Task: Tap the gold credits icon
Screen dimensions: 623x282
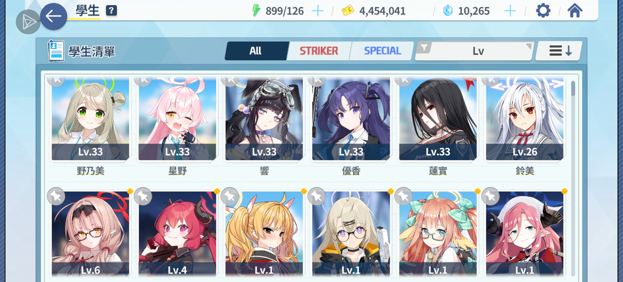Action: (x=347, y=11)
